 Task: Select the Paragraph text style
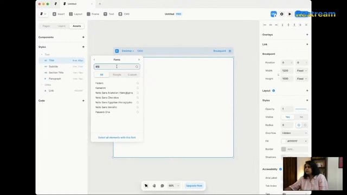coord(61,79)
